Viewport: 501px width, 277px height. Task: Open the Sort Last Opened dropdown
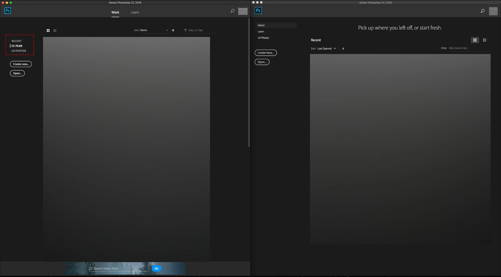pos(327,48)
